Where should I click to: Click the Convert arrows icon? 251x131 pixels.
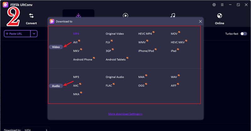click(x=31, y=16)
